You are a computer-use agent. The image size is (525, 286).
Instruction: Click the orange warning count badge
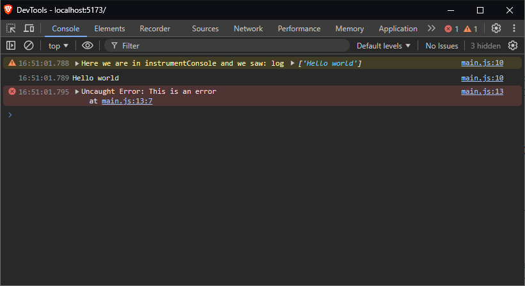click(x=471, y=29)
